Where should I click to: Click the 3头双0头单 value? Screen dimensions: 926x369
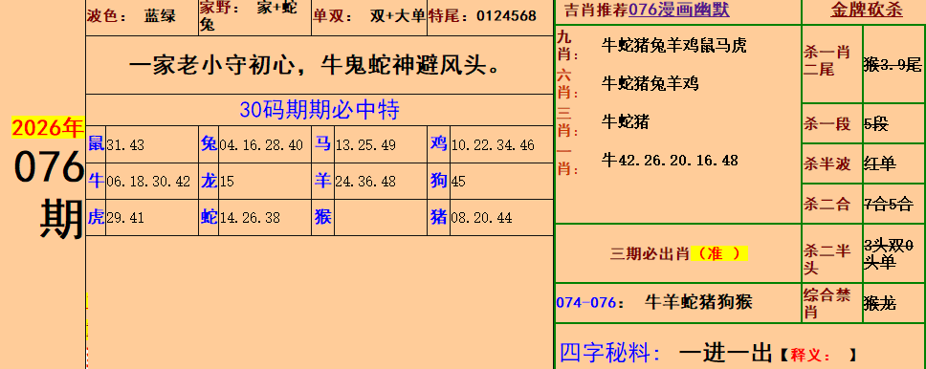[888, 254]
